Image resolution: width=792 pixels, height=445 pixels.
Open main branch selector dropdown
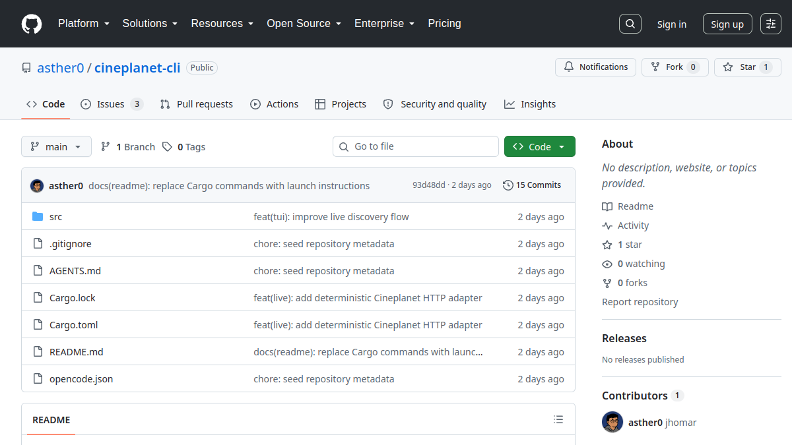(x=56, y=146)
